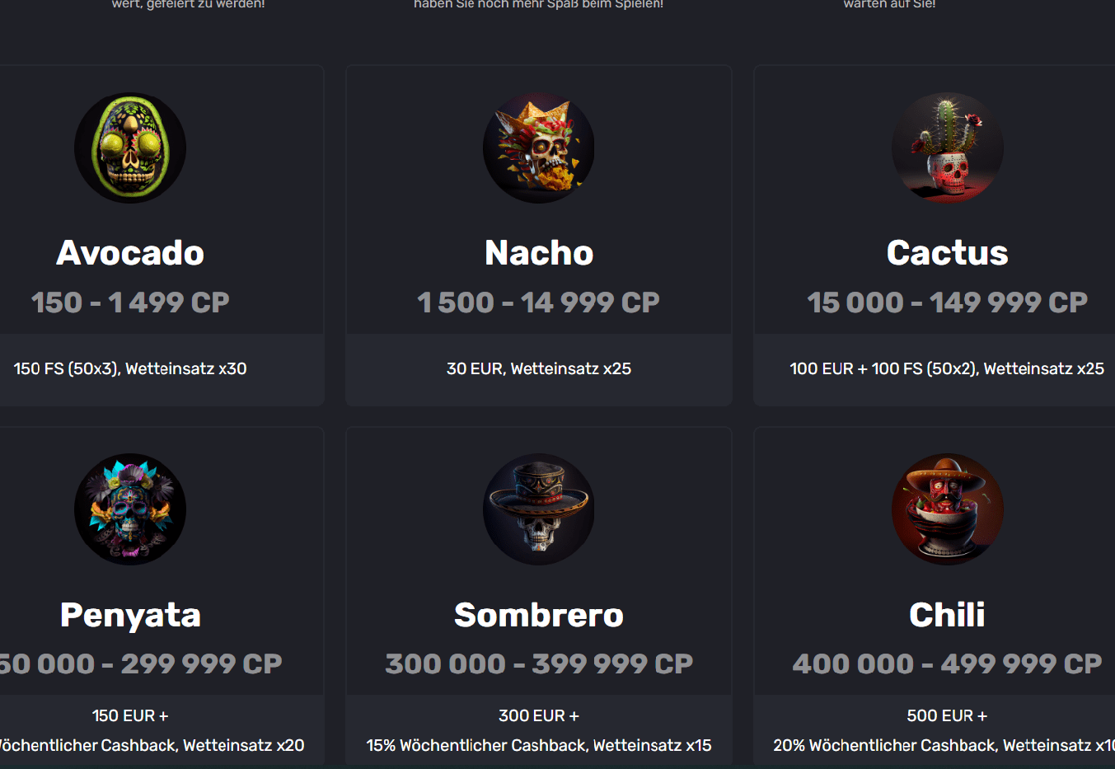Select the Cactus skull pot icon
The image size is (1115, 769).
[x=948, y=148]
